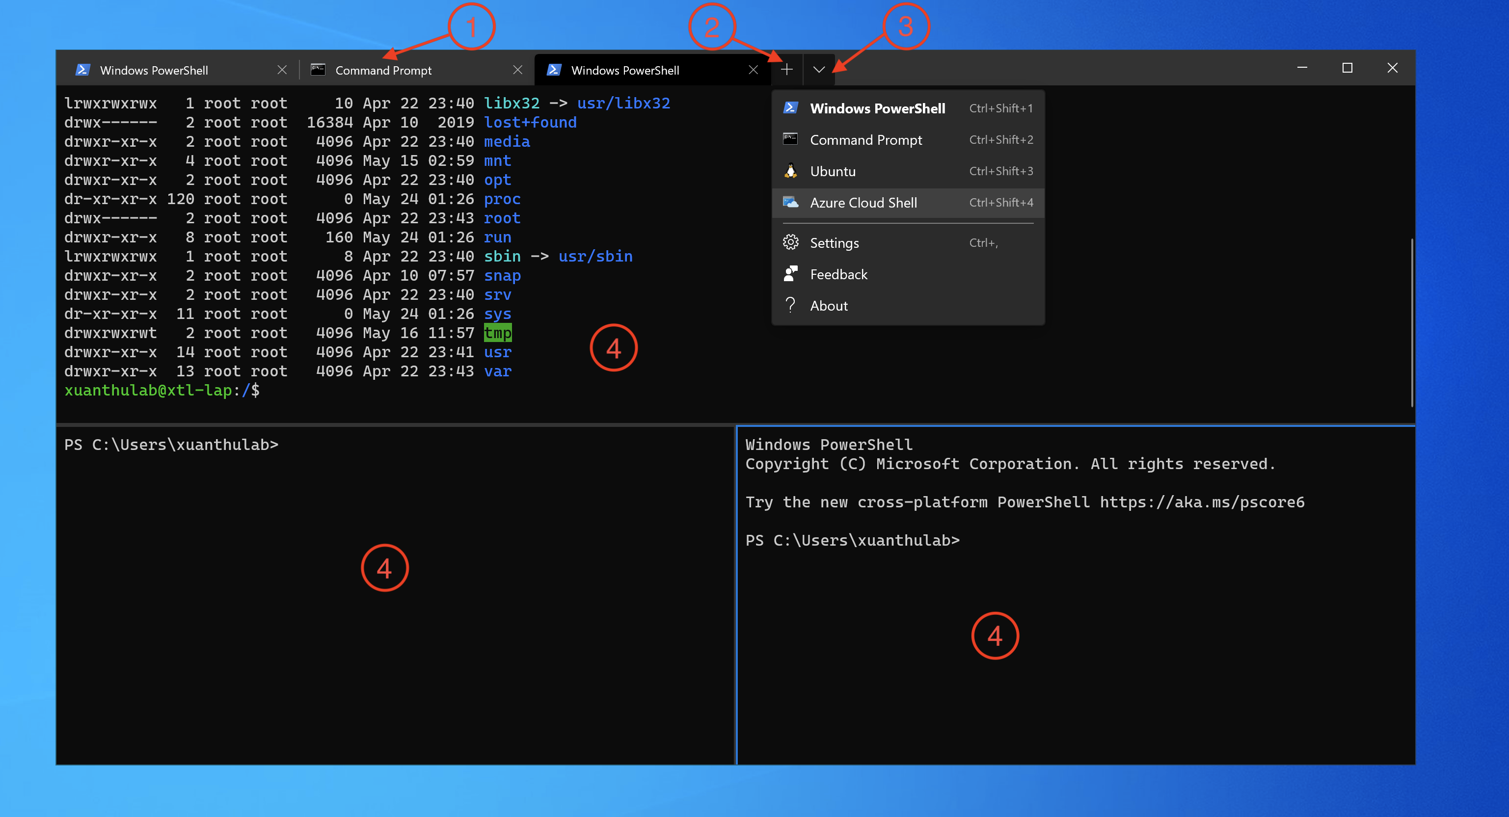
Task: Click the top pane vertical scrollbar
Action: coord(1411,322)
